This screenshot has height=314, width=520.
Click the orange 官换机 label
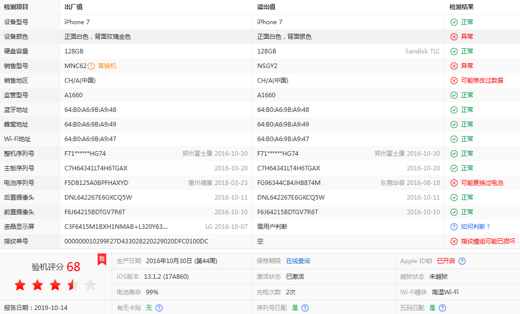coord(107,66)
